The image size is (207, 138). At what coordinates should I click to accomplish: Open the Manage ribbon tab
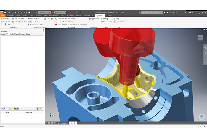click(38, 15)
